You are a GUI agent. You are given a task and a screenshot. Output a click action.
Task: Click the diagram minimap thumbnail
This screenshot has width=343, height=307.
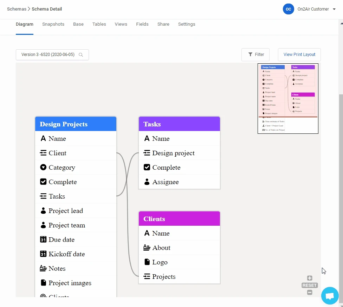coord(288,99)
